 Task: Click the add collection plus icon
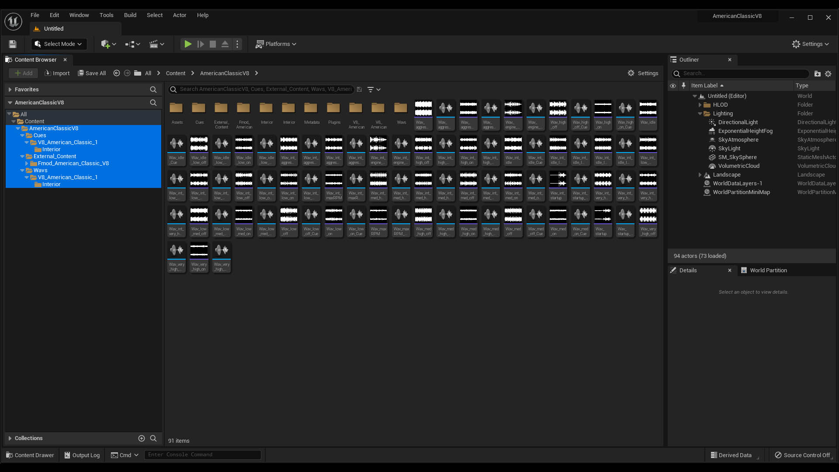coord(142,438)
